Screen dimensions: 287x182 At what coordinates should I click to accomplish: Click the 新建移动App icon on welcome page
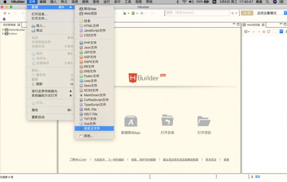(130, 122)
